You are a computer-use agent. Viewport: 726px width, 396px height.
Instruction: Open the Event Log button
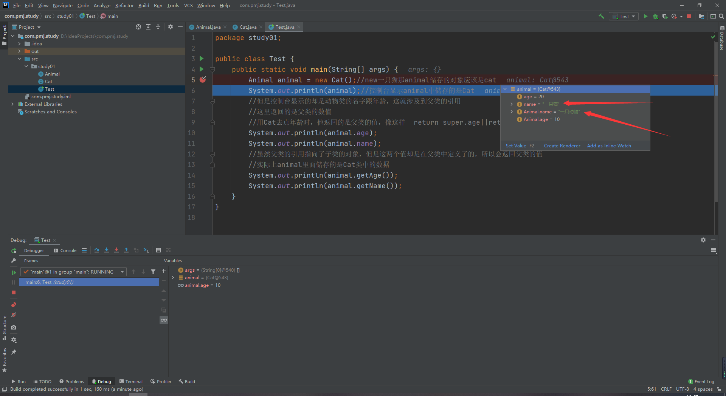(x=701, y=381)
